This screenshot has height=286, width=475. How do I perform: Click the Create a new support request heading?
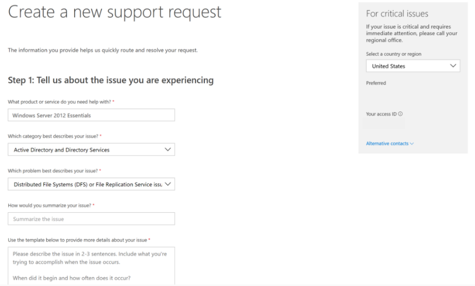pyautogui.click(x=115, y=13)
